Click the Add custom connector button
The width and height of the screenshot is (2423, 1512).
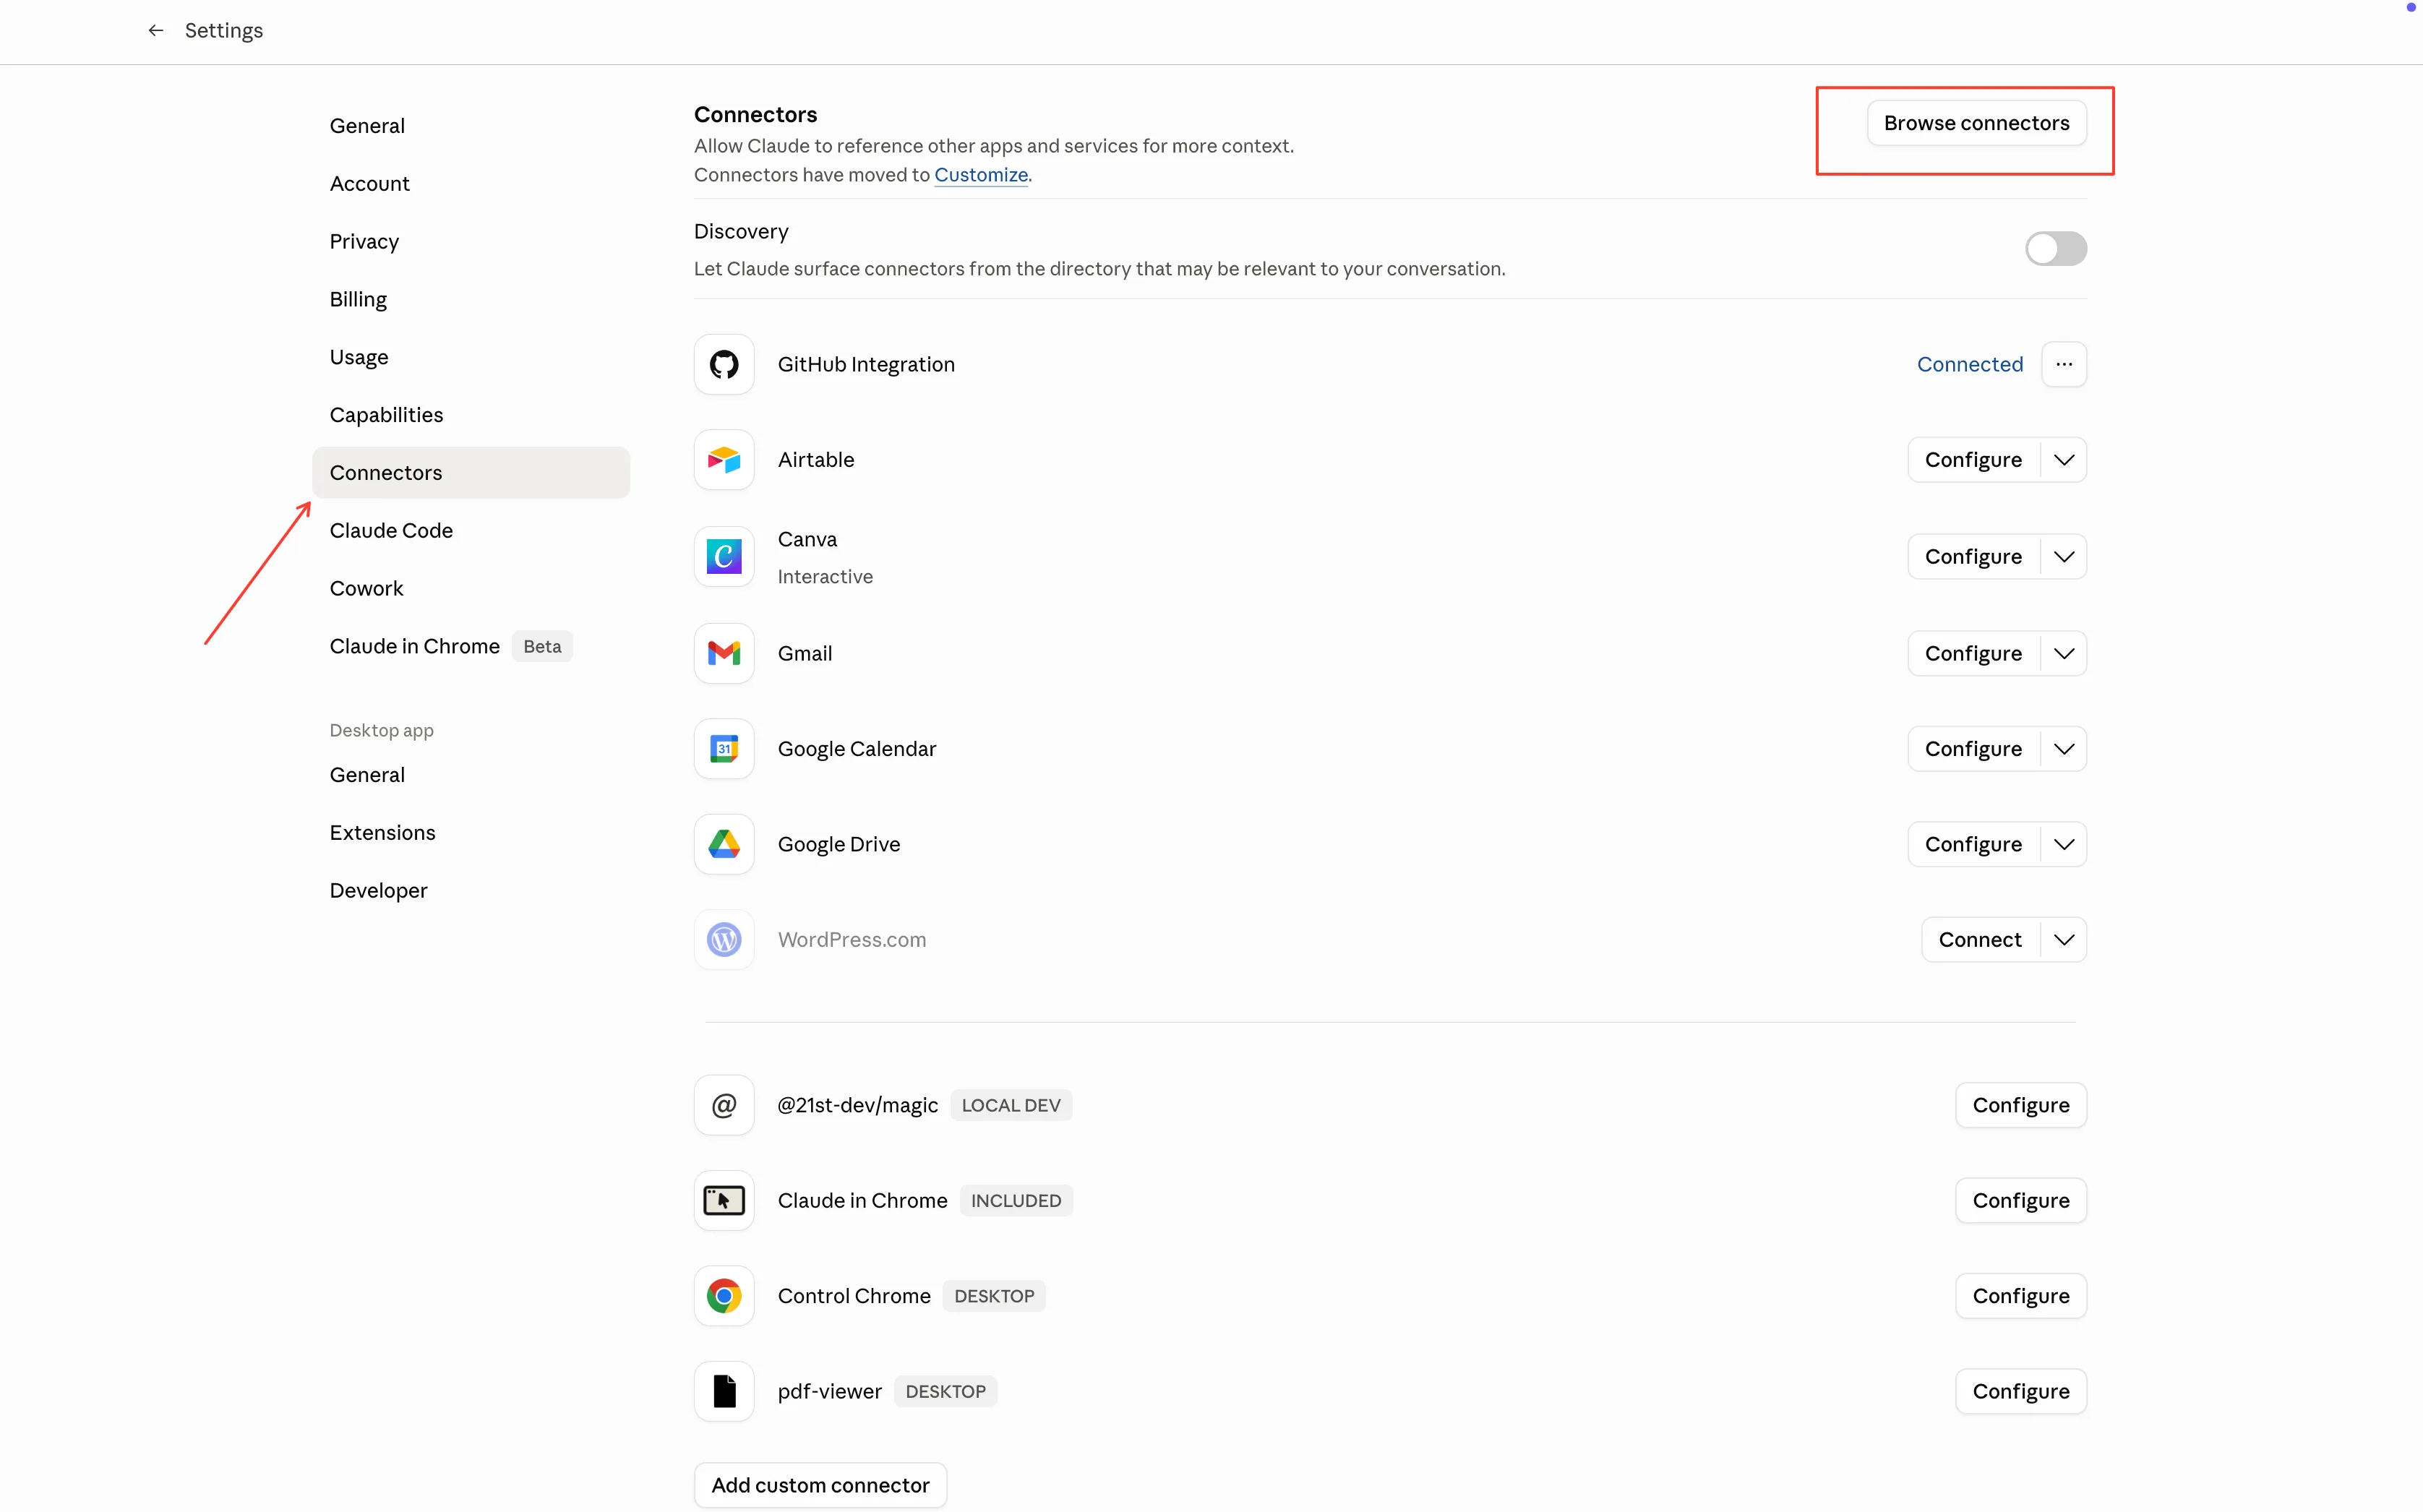(820, 1485)
